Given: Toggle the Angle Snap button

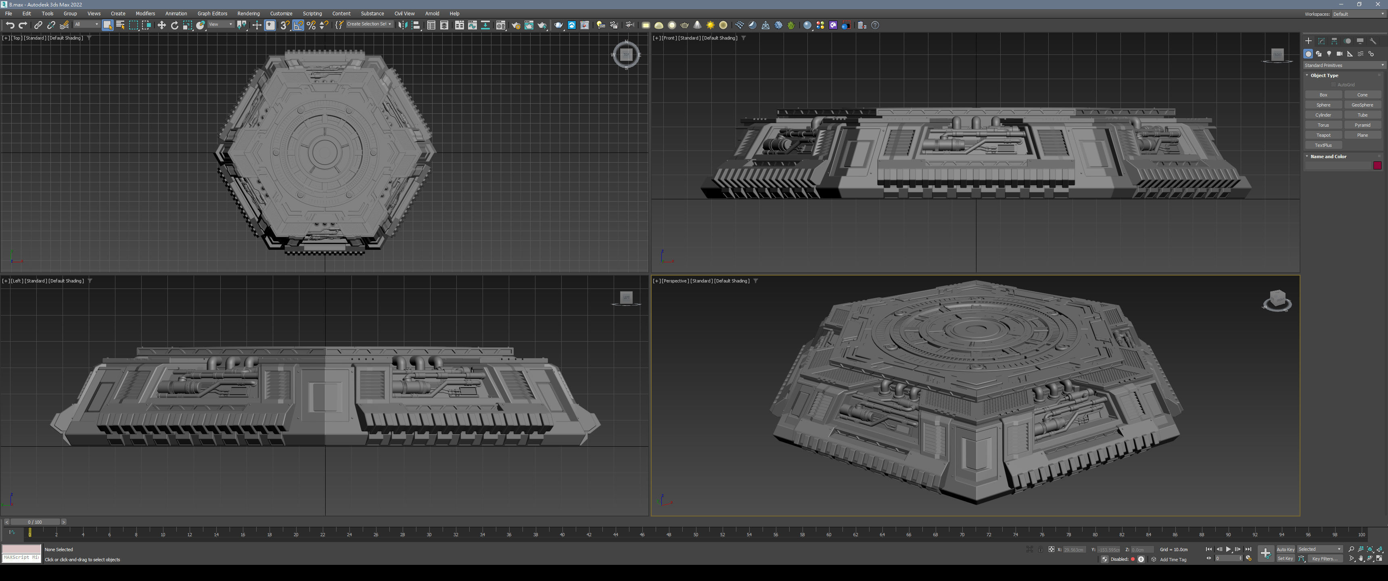Looking at the screenshot, I should point(298,25).
